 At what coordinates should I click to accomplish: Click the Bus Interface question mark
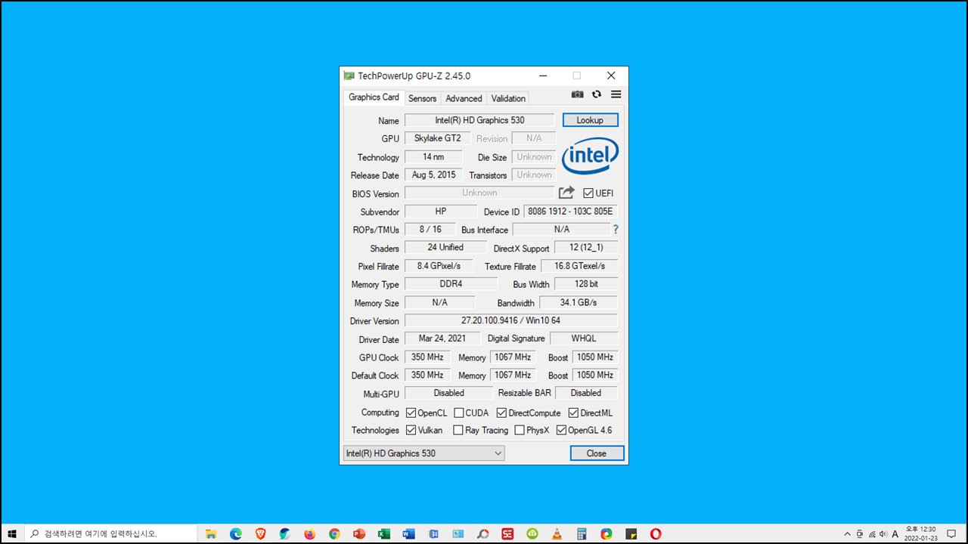click(616, 229)
